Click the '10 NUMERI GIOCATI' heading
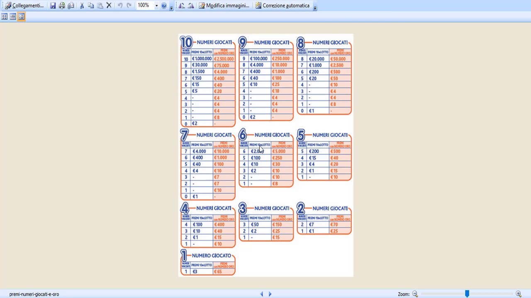This screenshot has width=531, height=298. pyautogui.click(x=207, y=42)
